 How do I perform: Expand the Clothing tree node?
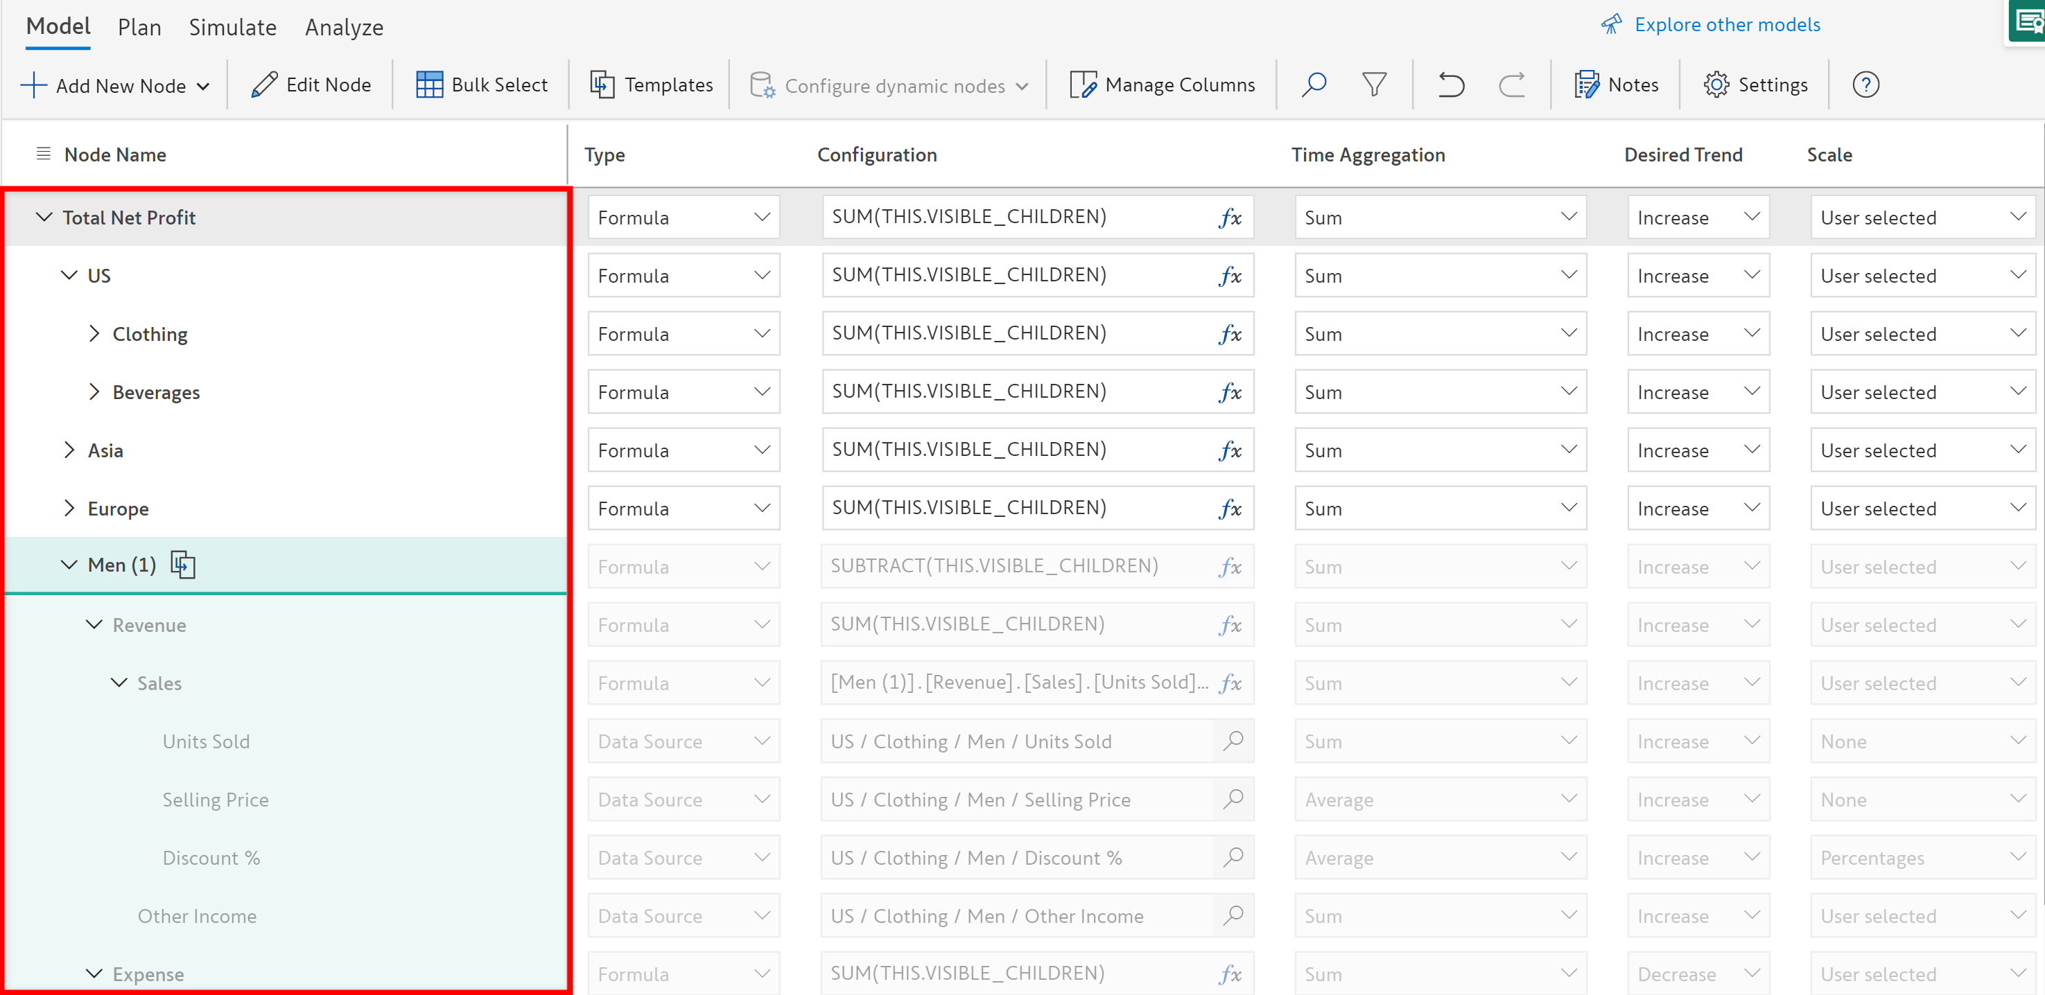click(x=94, y=333)
